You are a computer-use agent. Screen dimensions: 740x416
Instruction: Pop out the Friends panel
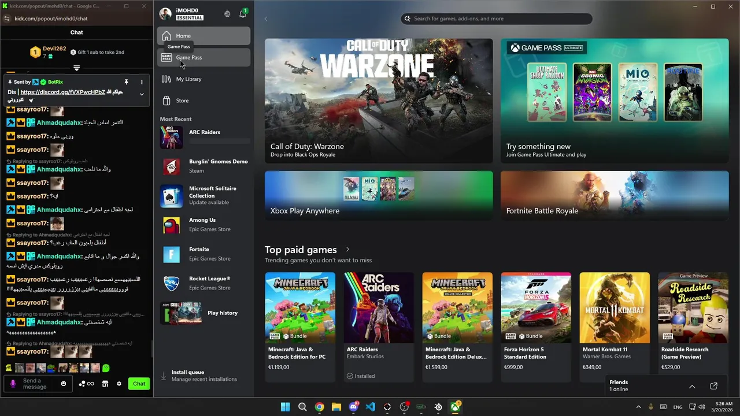coord(713,386)
